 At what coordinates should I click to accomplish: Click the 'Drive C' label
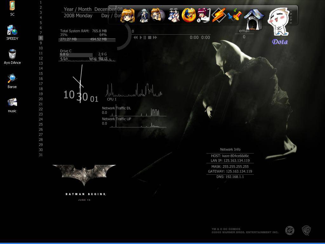coord(66,51)
